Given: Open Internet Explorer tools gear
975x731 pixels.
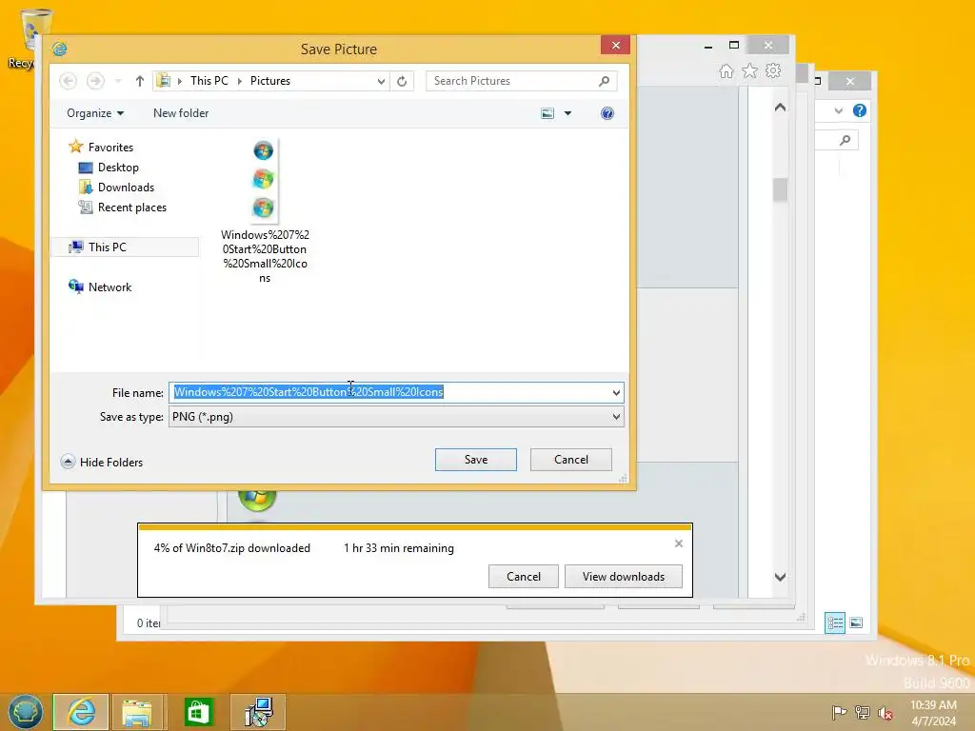Looking at the screenshot, I should pyautogui.click(x=773, y=70).
